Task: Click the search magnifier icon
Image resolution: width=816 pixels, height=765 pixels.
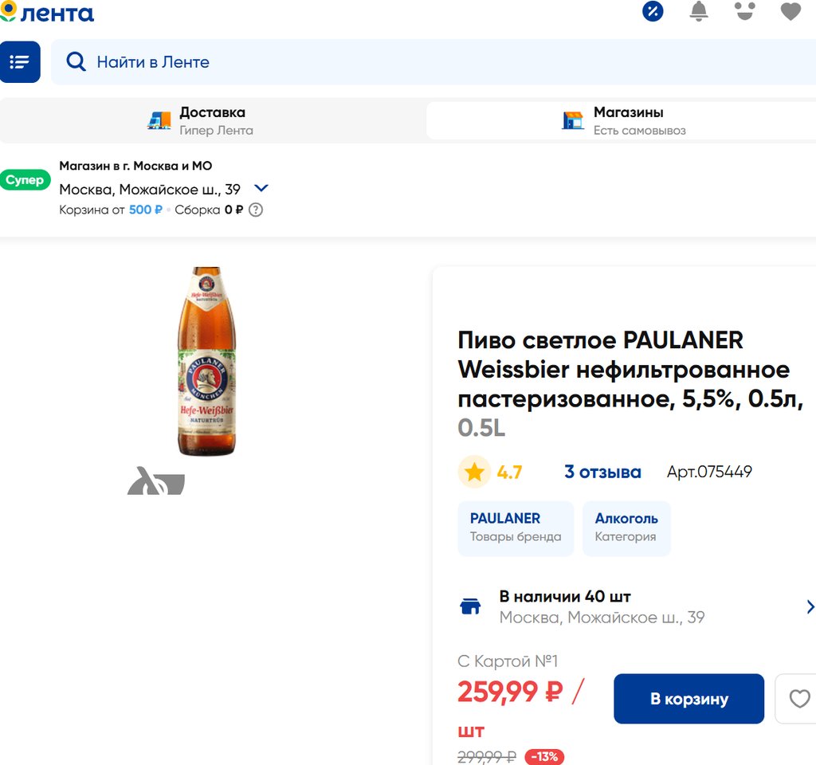Action: [x=76, y=61]
